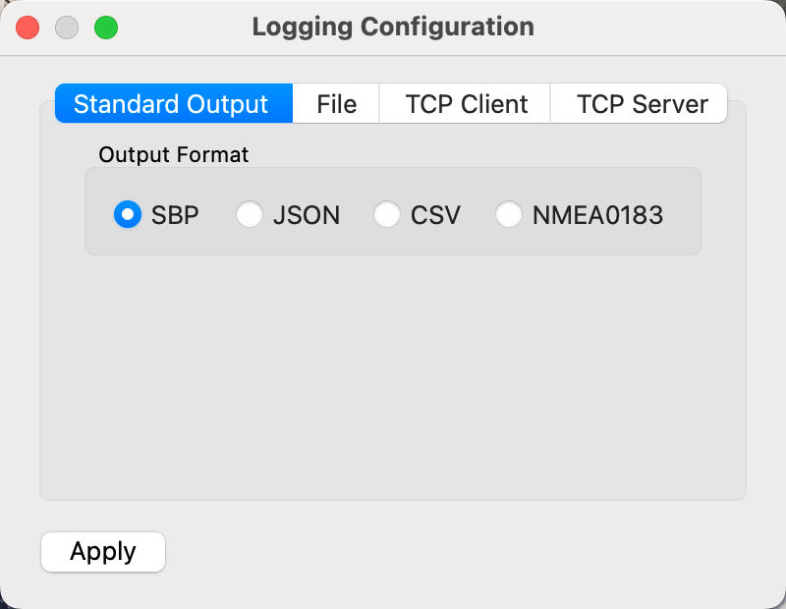Click the Apply button
The height and width of the screenshot is (609, 786).
(x=103, y=552)
